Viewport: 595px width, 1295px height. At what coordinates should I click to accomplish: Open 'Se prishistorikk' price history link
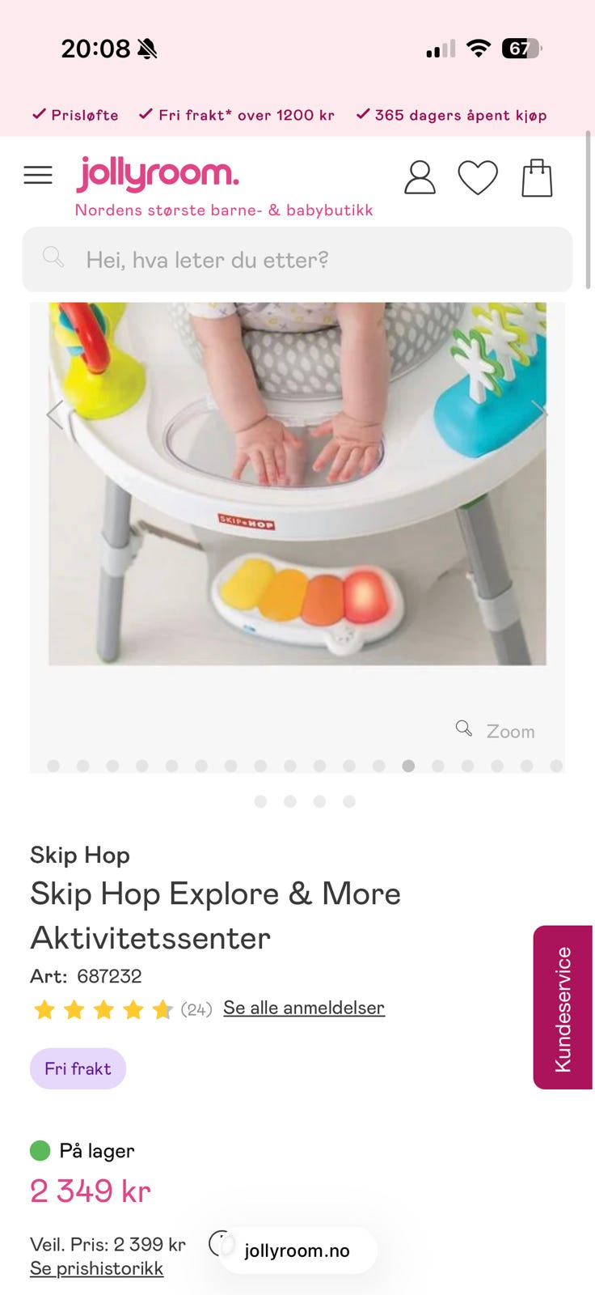(97, 1268)
